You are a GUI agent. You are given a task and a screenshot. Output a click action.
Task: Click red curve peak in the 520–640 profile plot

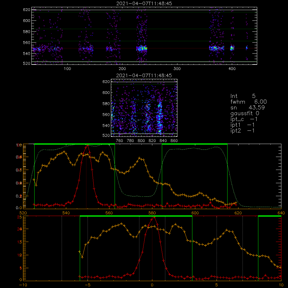(87, 145)
